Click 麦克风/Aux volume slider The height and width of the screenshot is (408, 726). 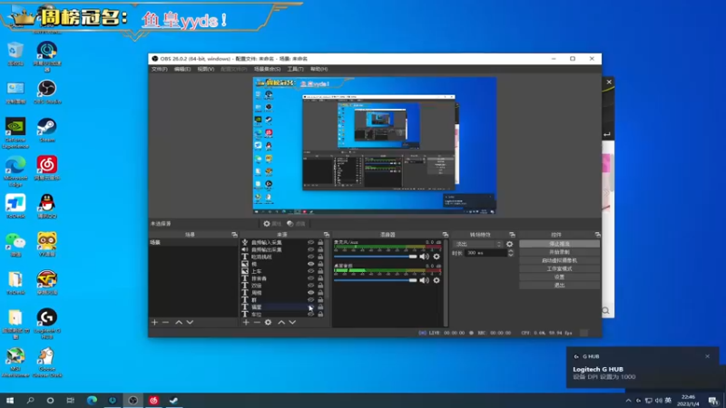[x=375, y=257]
